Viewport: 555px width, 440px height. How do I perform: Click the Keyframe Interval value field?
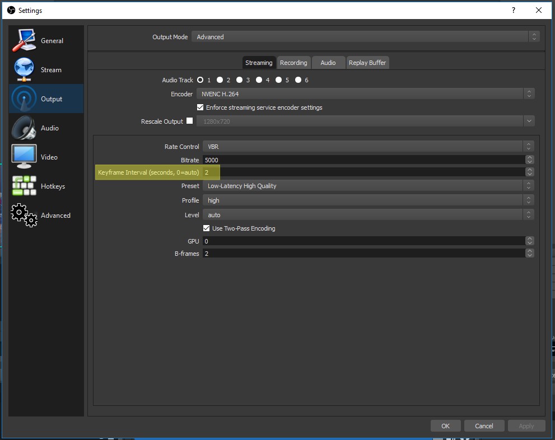pos(364,172)
